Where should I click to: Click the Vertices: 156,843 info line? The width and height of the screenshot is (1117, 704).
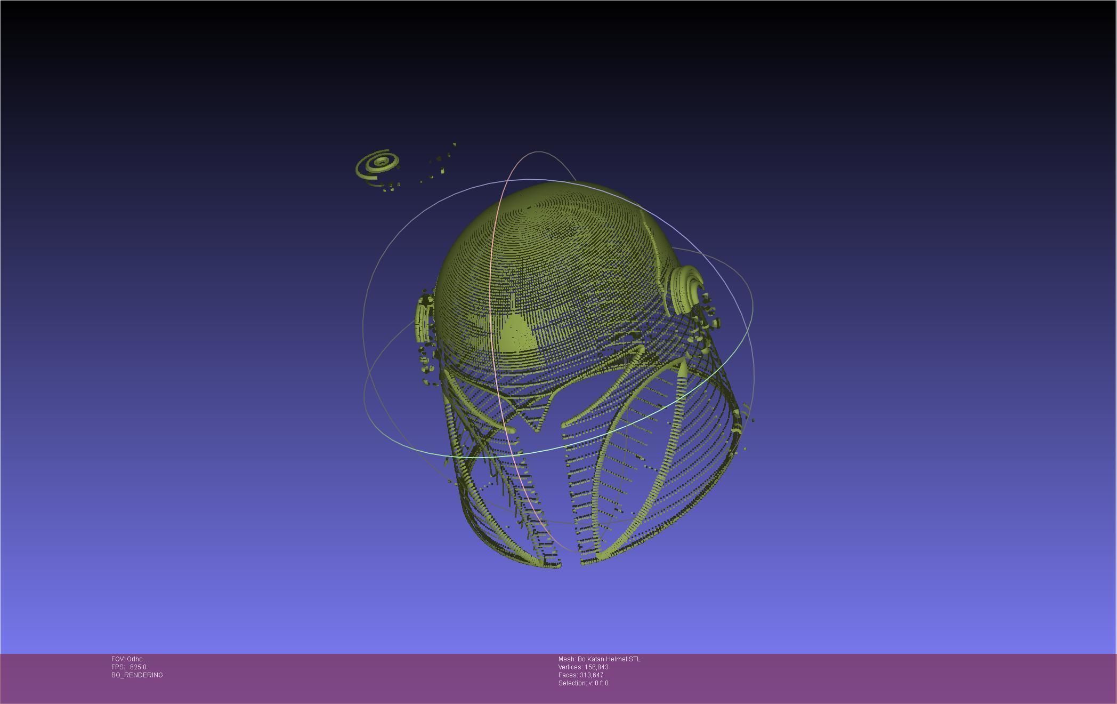click(x=583, y=667)
